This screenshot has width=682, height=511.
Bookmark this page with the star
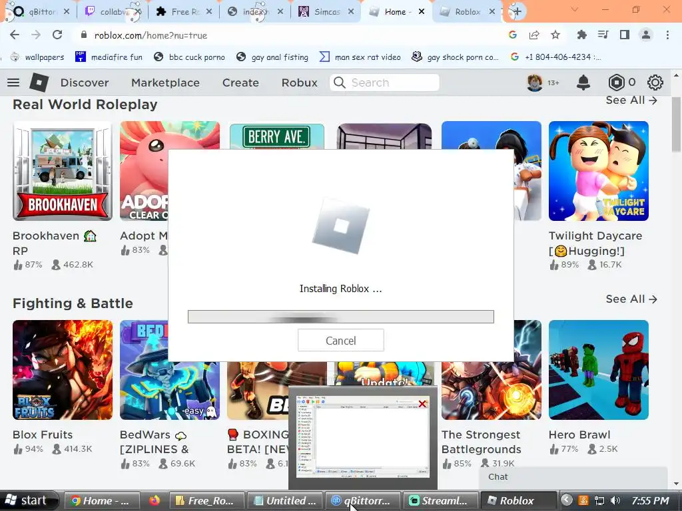pyautogui.click(x=555, y=35)
